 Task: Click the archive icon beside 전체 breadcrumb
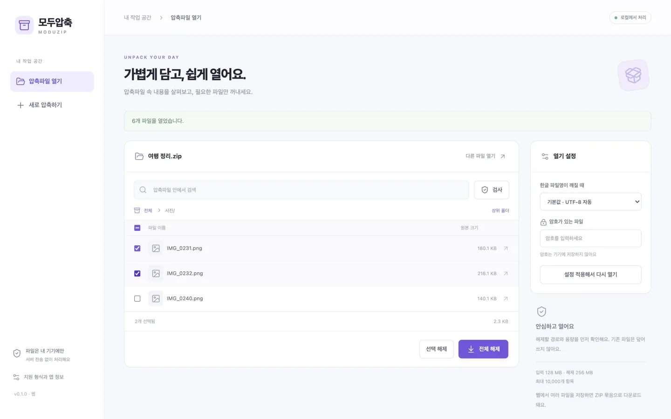pos(137,210)
